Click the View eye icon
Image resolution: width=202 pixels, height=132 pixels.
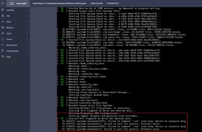3,21
